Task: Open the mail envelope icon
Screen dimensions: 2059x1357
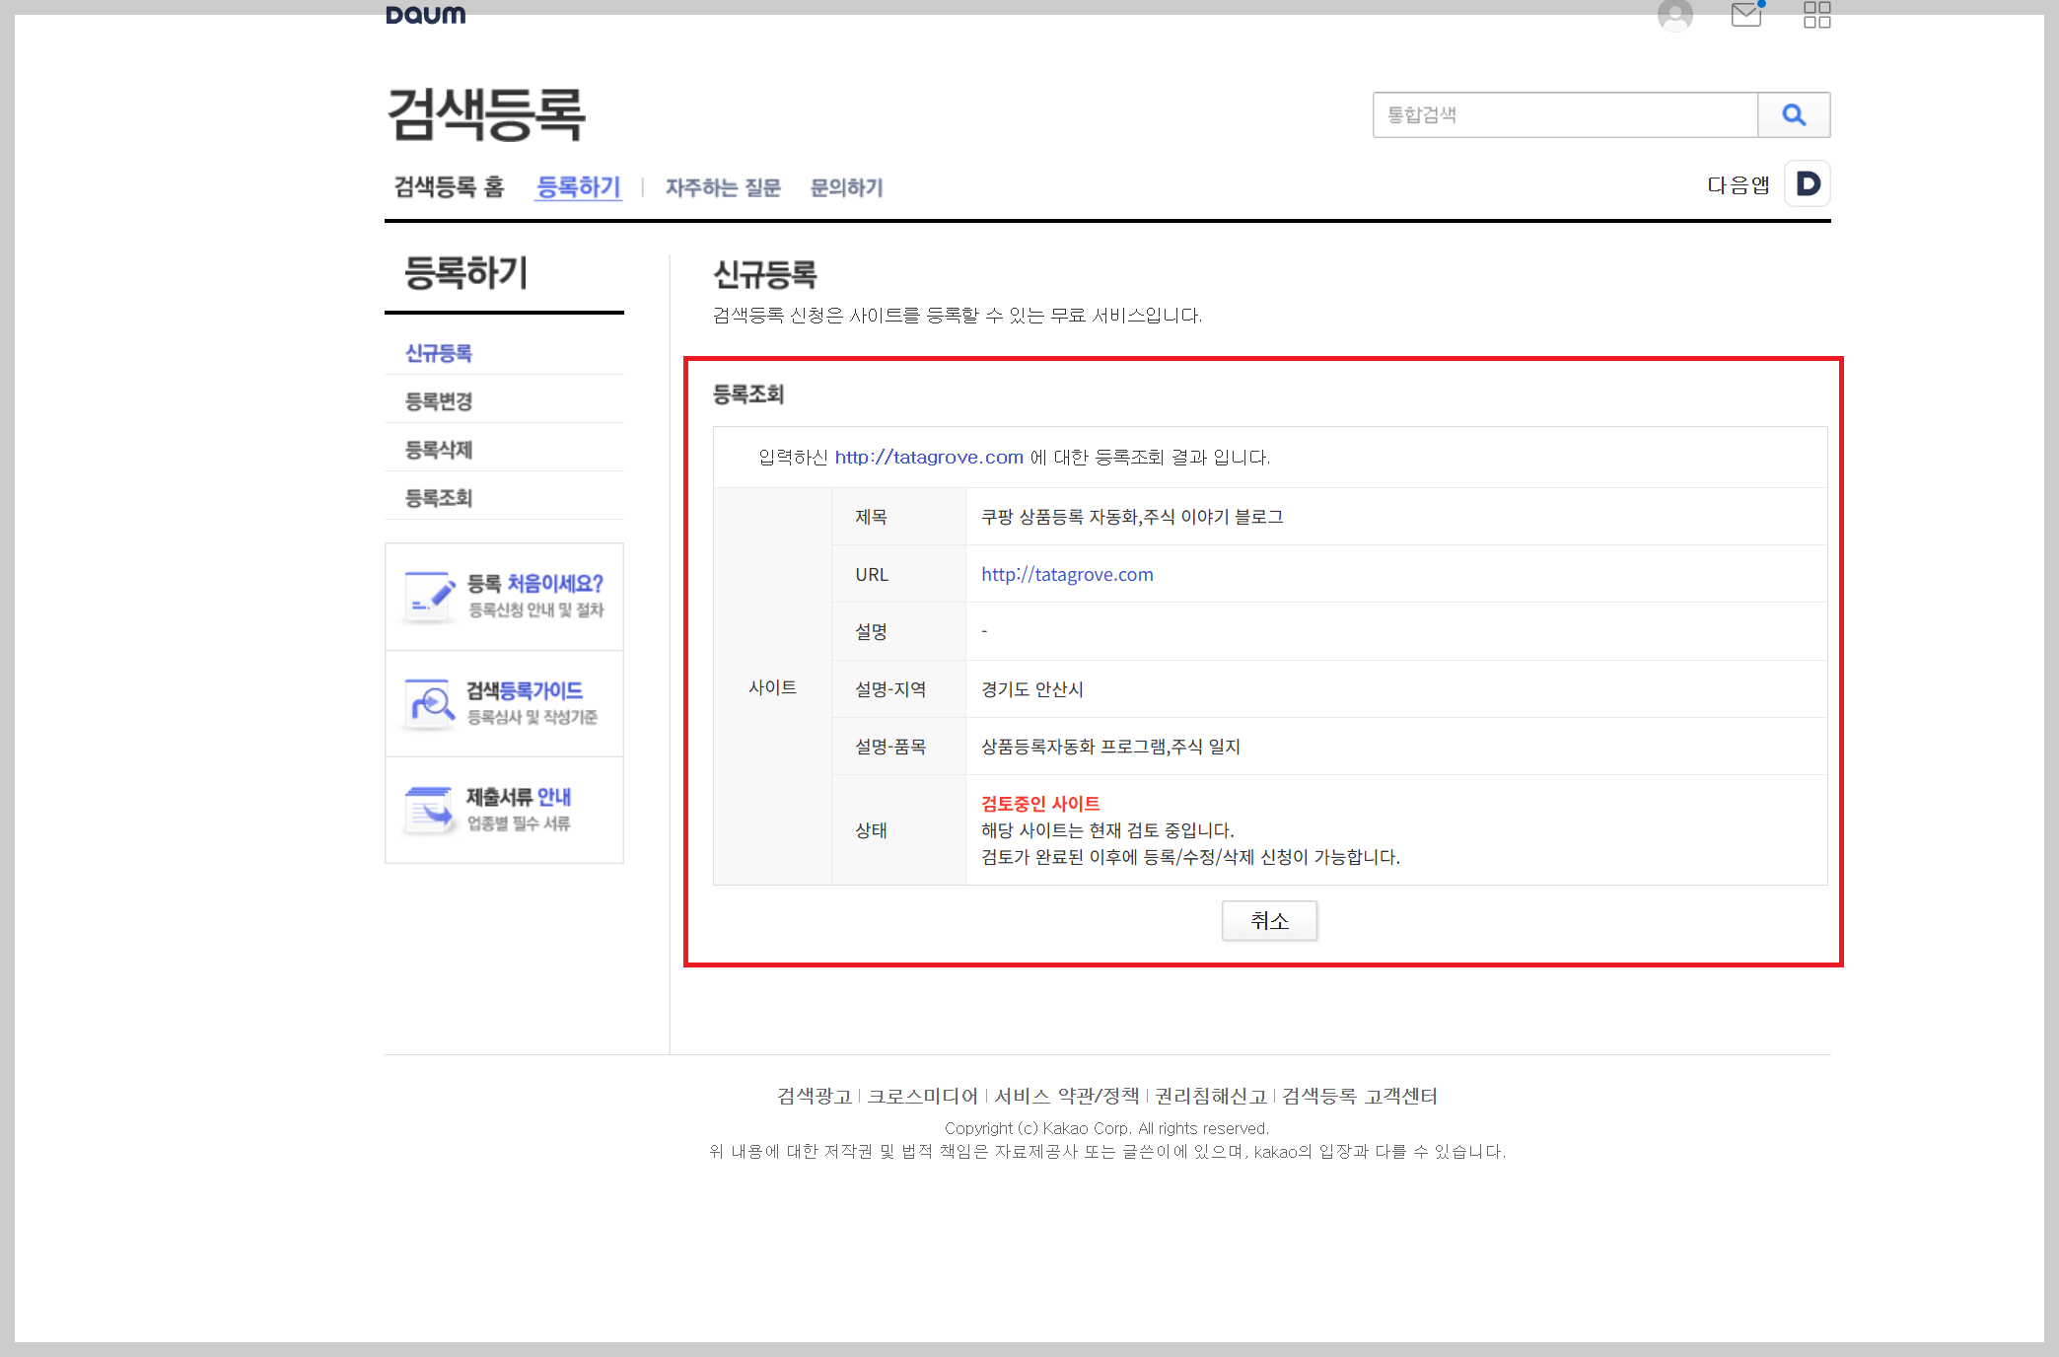Action: [1746, 15]
